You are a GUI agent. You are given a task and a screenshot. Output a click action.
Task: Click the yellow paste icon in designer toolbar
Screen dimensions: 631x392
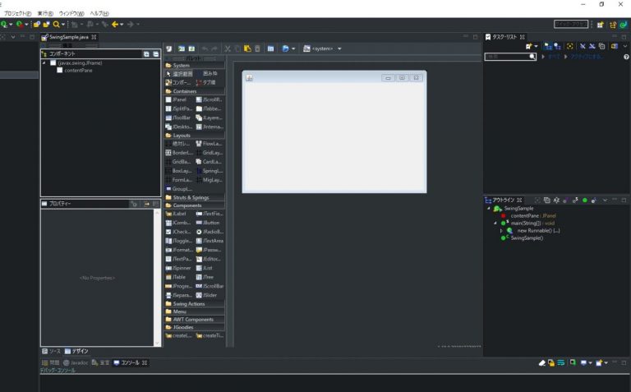[247, 48]
